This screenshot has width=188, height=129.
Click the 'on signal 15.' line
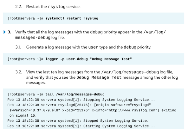[x=23, y=116]
